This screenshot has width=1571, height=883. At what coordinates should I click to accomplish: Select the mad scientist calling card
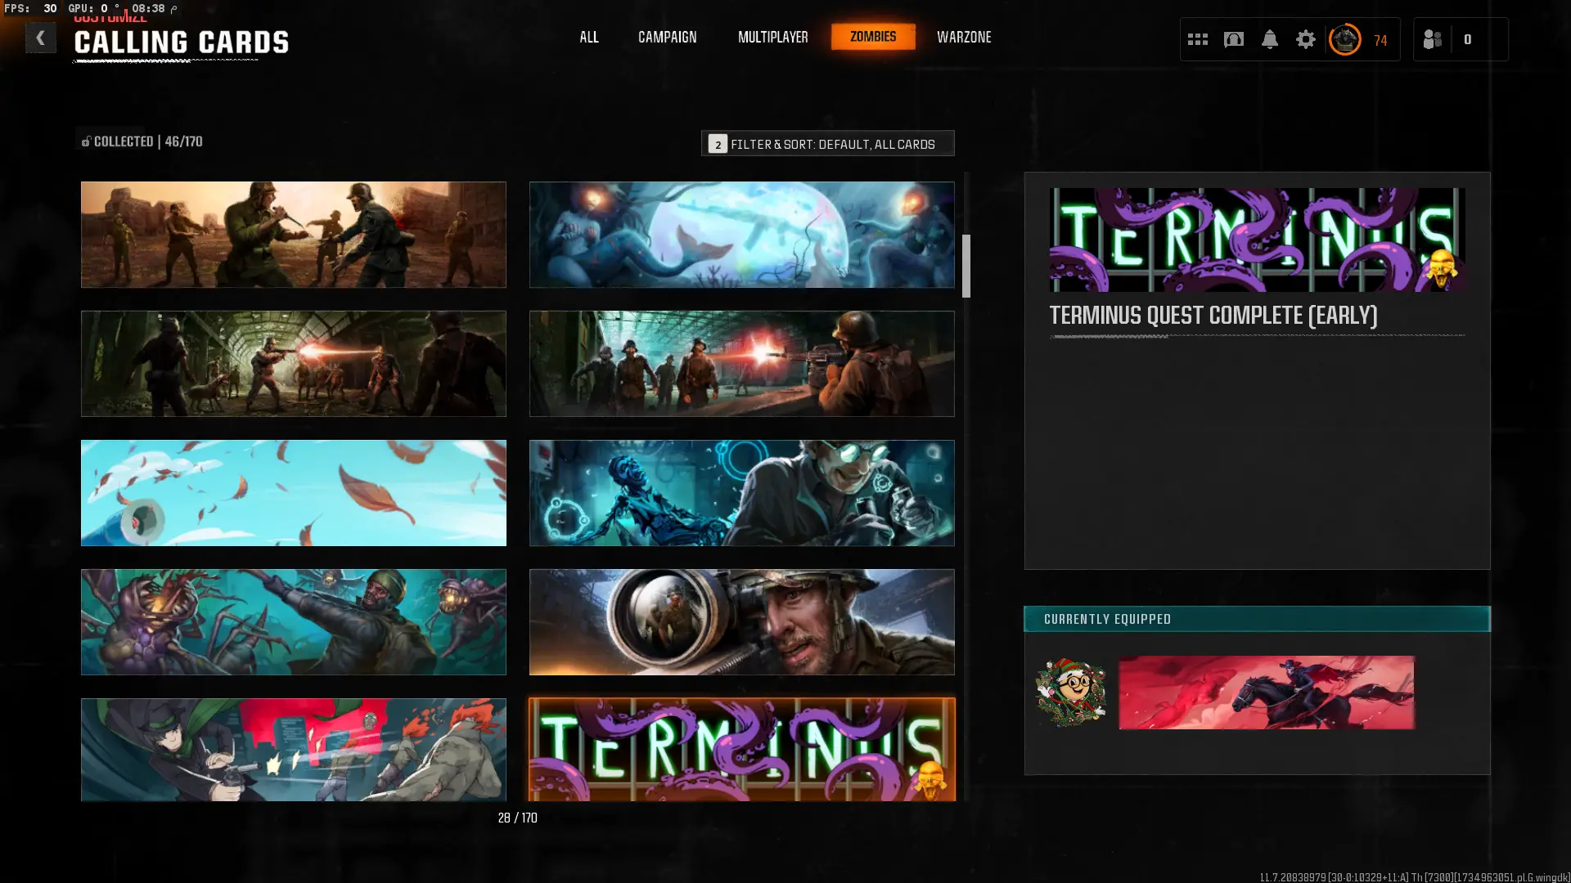pos(741,493)
